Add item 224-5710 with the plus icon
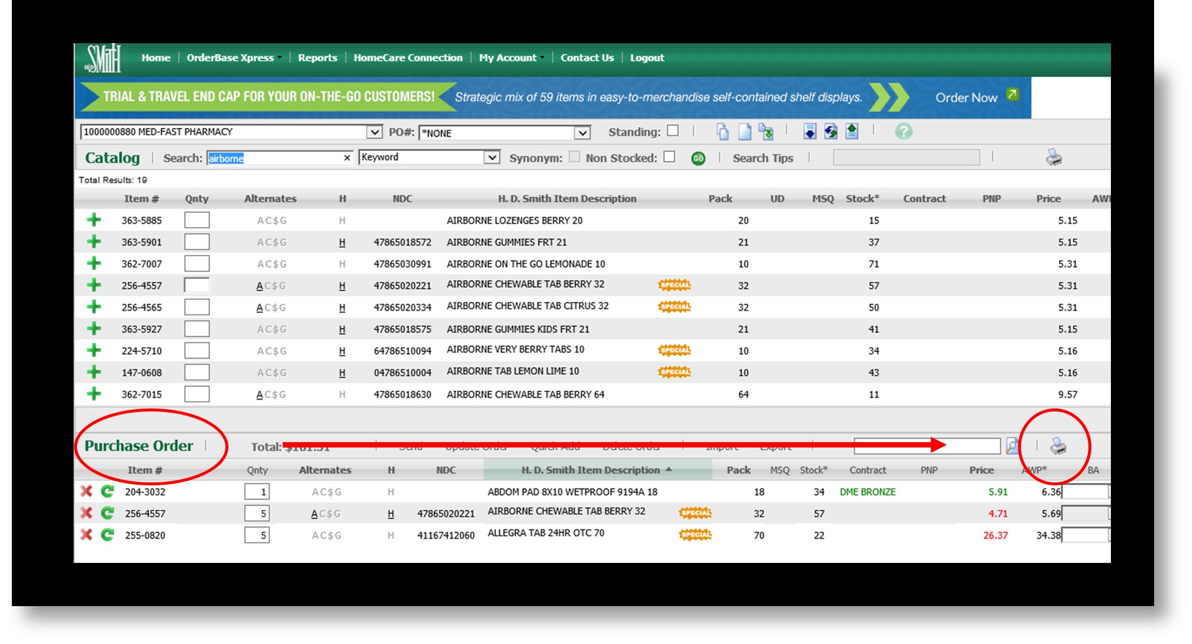The height and width of the screenshot is (644, 1192). (94, 350)
